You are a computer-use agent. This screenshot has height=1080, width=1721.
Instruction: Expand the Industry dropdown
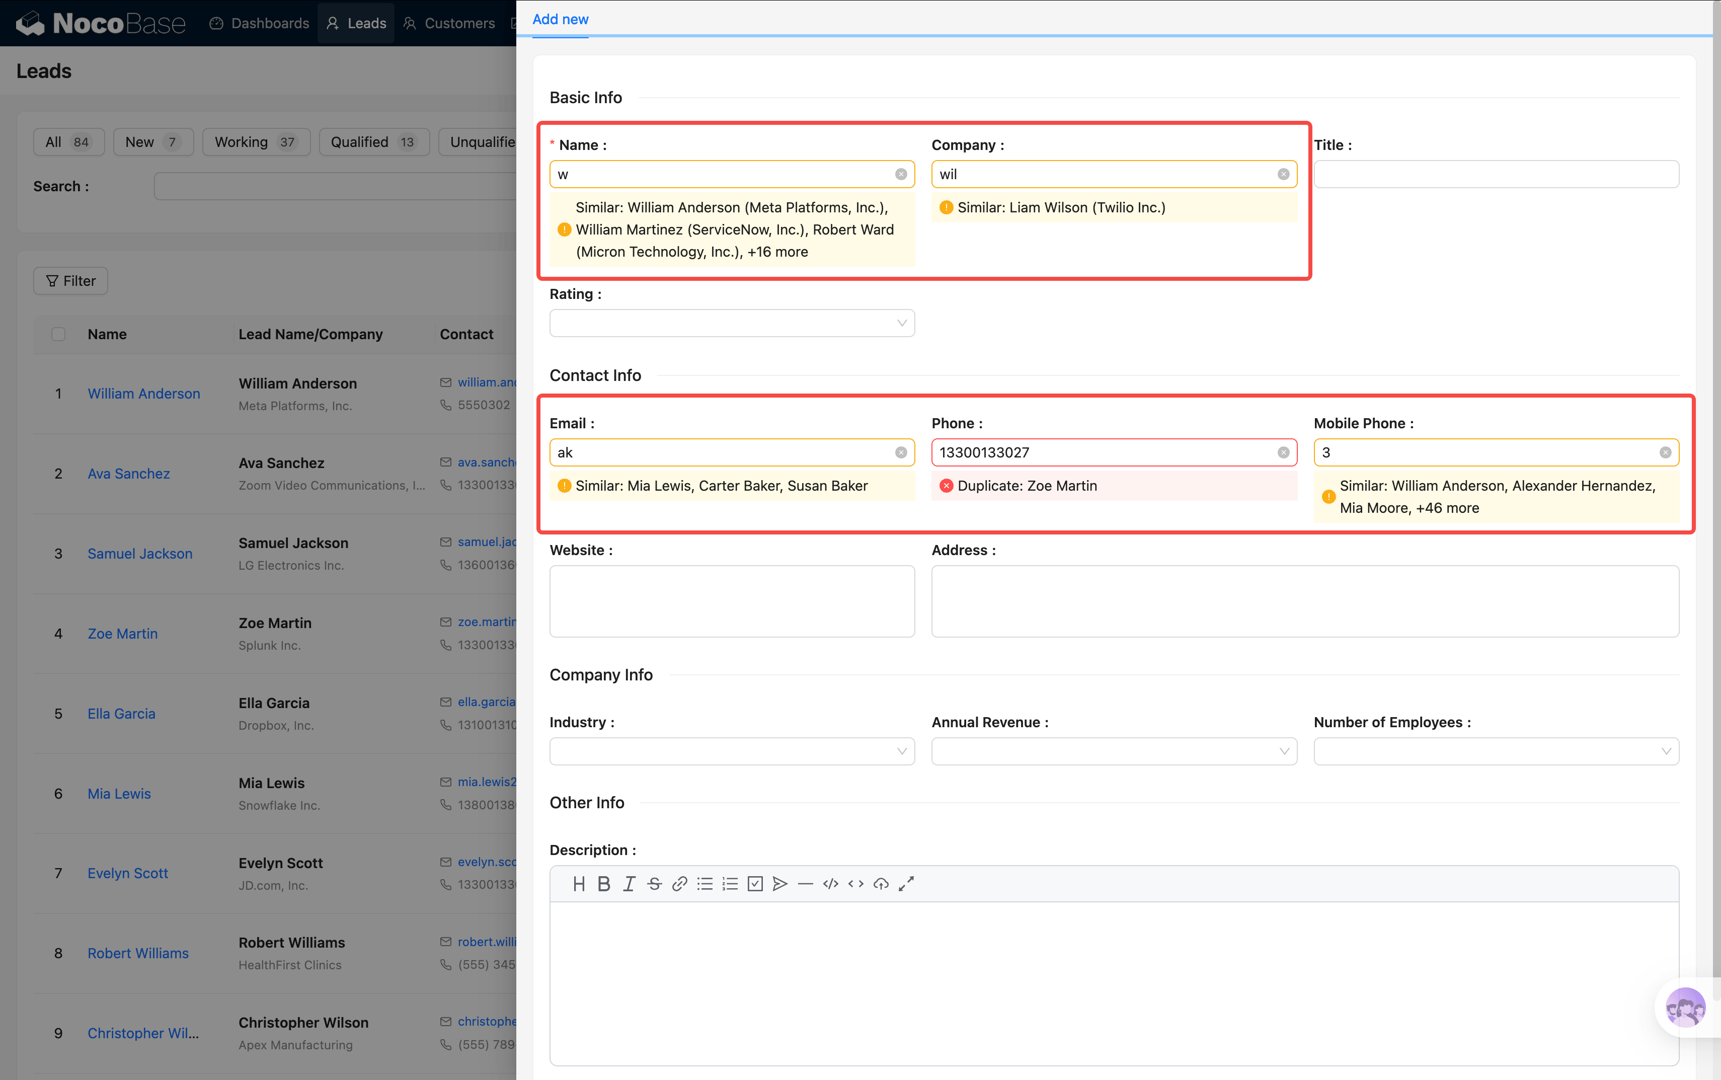pos(731,751)
